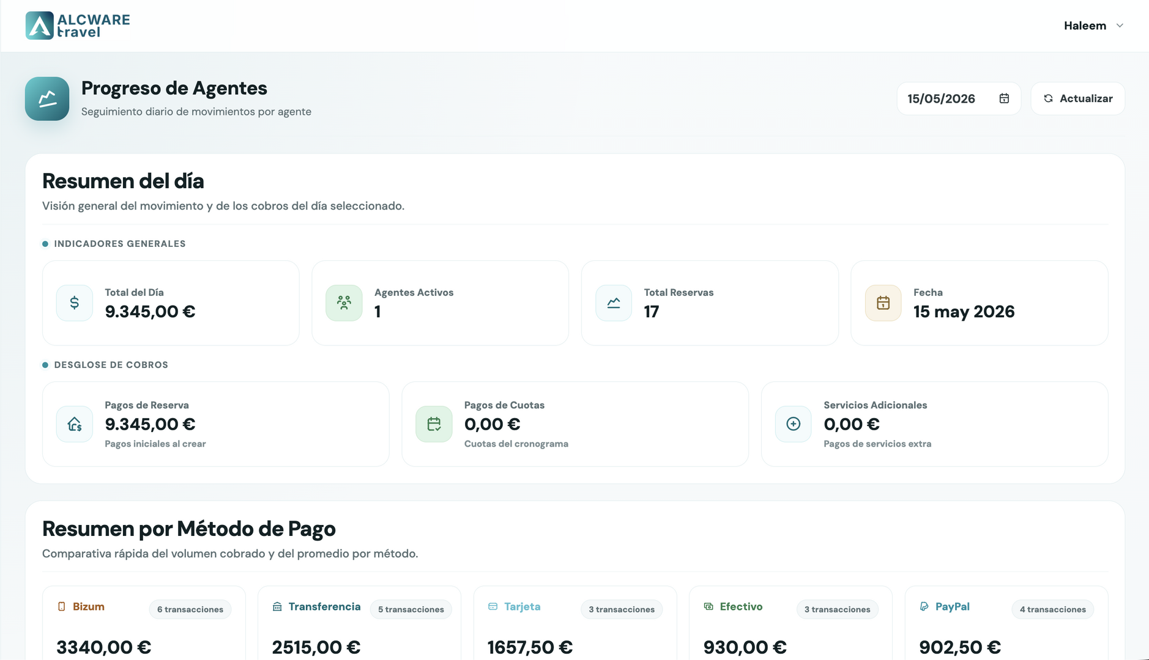Click the Tarjeta total 1657,50 €

point(530,647)
